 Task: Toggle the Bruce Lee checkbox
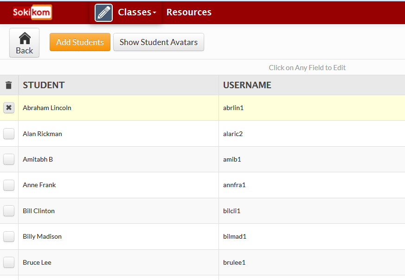tap(9, 262)
